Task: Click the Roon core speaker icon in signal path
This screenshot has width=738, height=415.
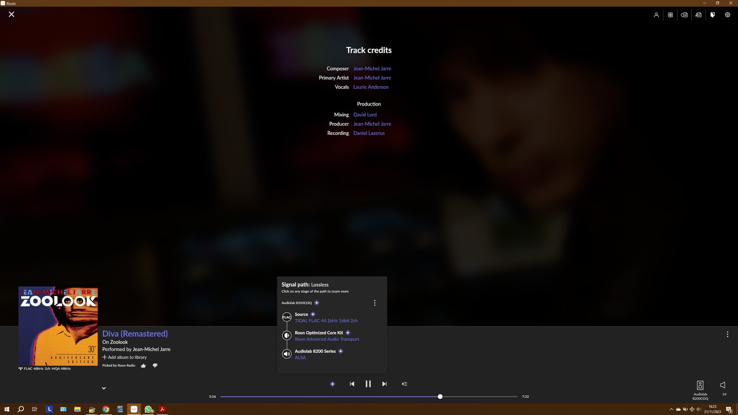Action: click(287, 335)
